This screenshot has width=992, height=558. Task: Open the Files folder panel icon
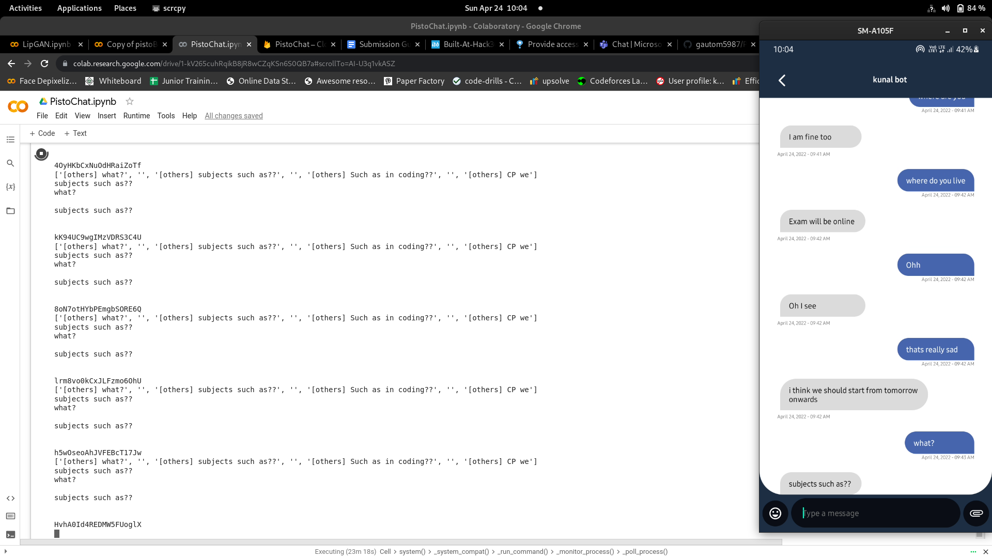10,211
